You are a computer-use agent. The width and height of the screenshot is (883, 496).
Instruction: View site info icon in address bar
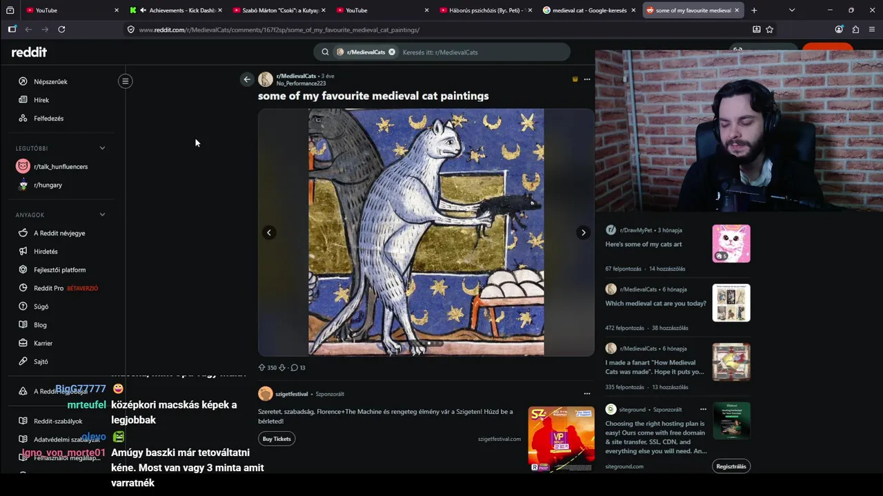click(130, 30)
